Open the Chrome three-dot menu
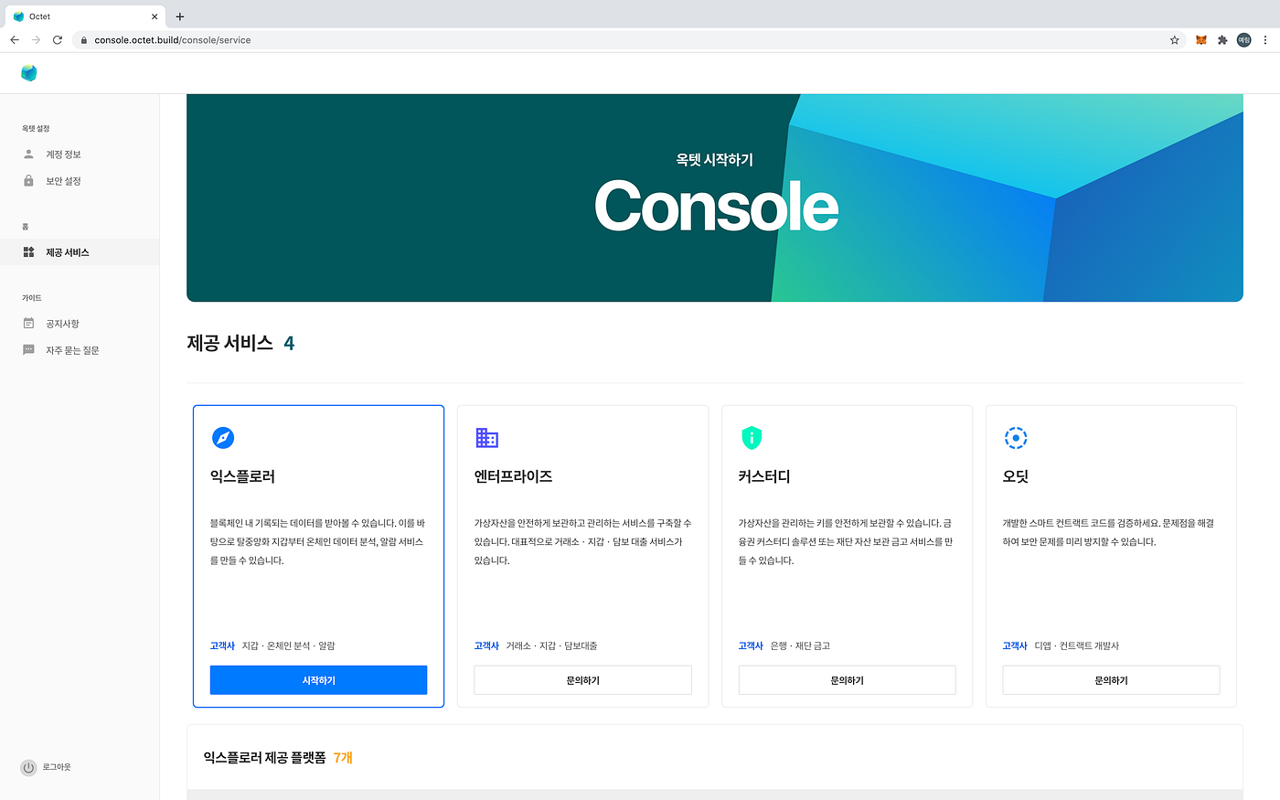 point(1265,40)
